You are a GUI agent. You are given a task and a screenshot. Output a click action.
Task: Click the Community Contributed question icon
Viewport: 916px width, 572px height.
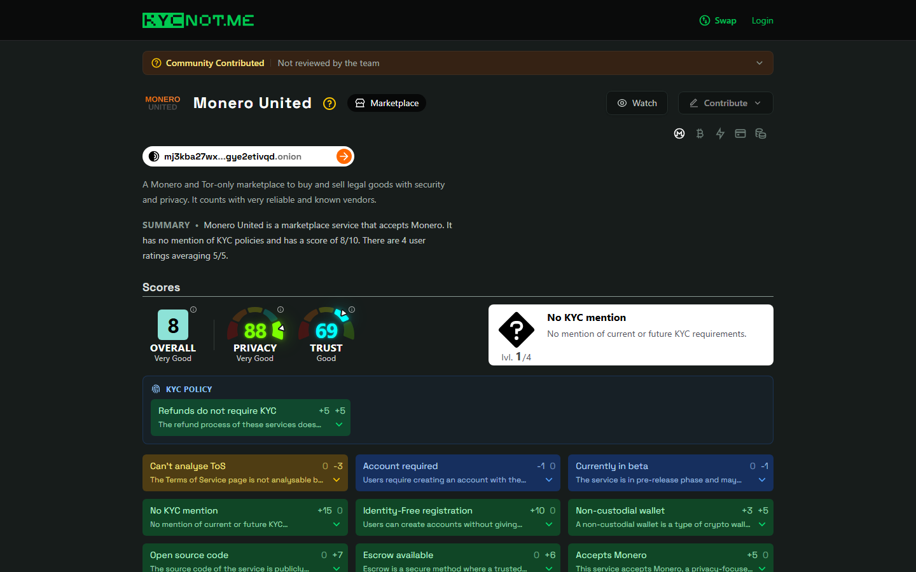(x=156, y=63)
